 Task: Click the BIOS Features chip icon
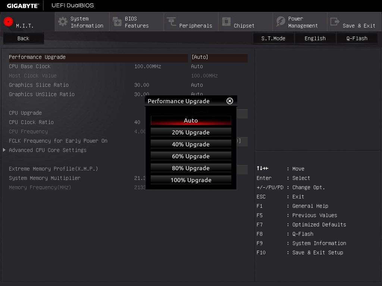pos(117,22)
